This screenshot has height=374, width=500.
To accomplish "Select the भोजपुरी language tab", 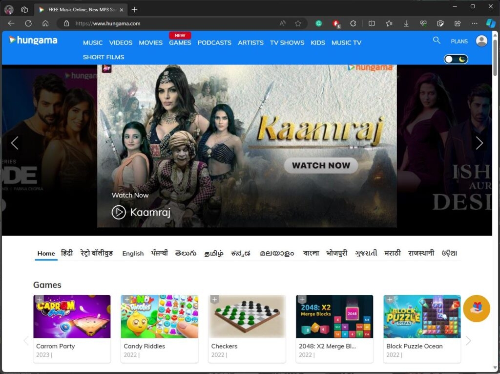I will (336, 253).
